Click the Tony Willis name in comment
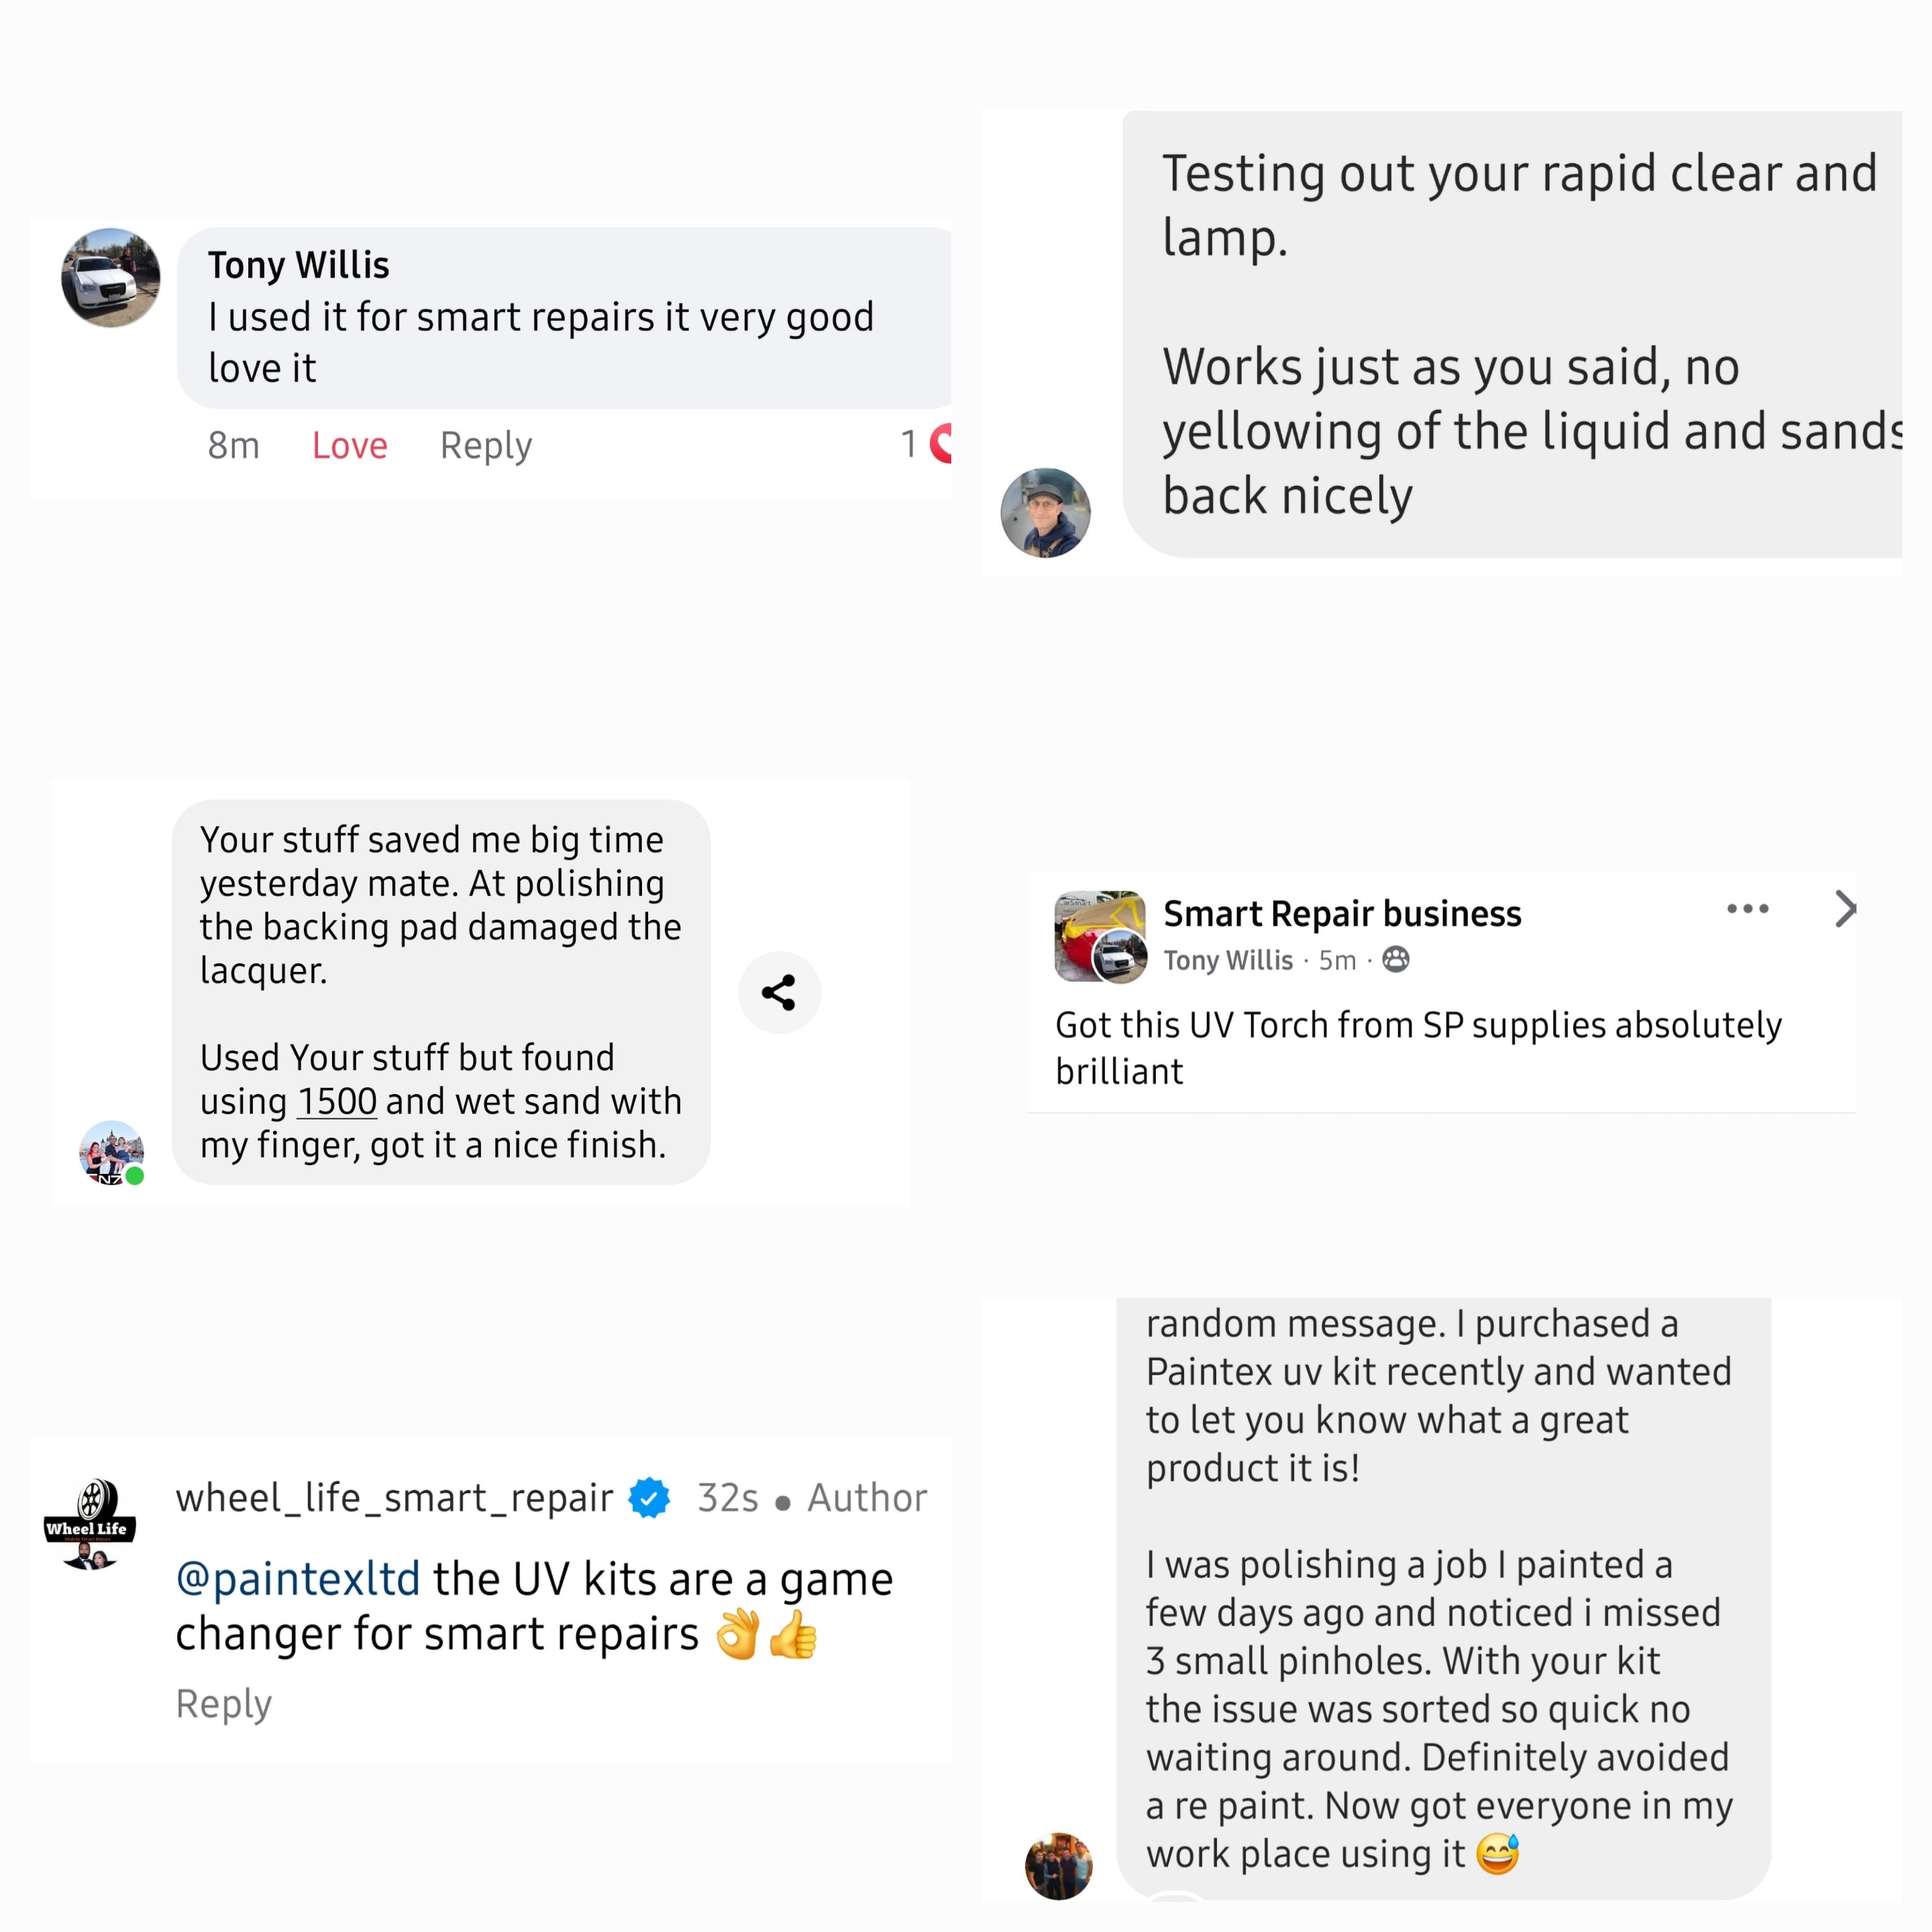1932x1932 pixels. (x=298, y=265)
